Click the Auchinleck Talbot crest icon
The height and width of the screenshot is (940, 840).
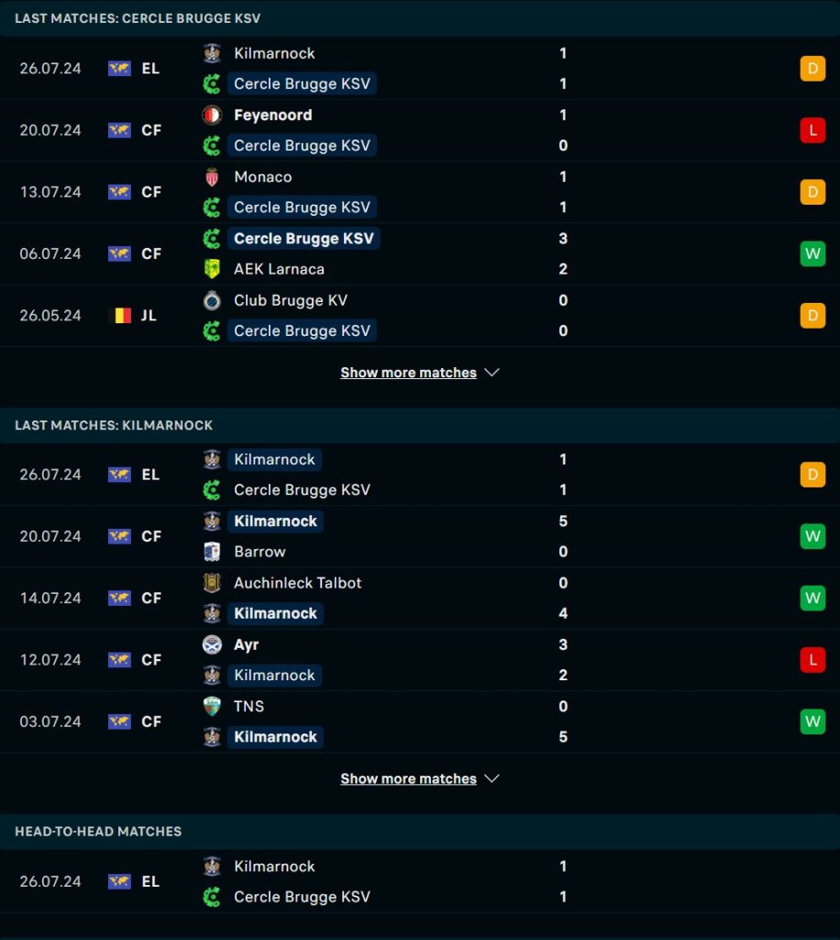click(212, 583)
